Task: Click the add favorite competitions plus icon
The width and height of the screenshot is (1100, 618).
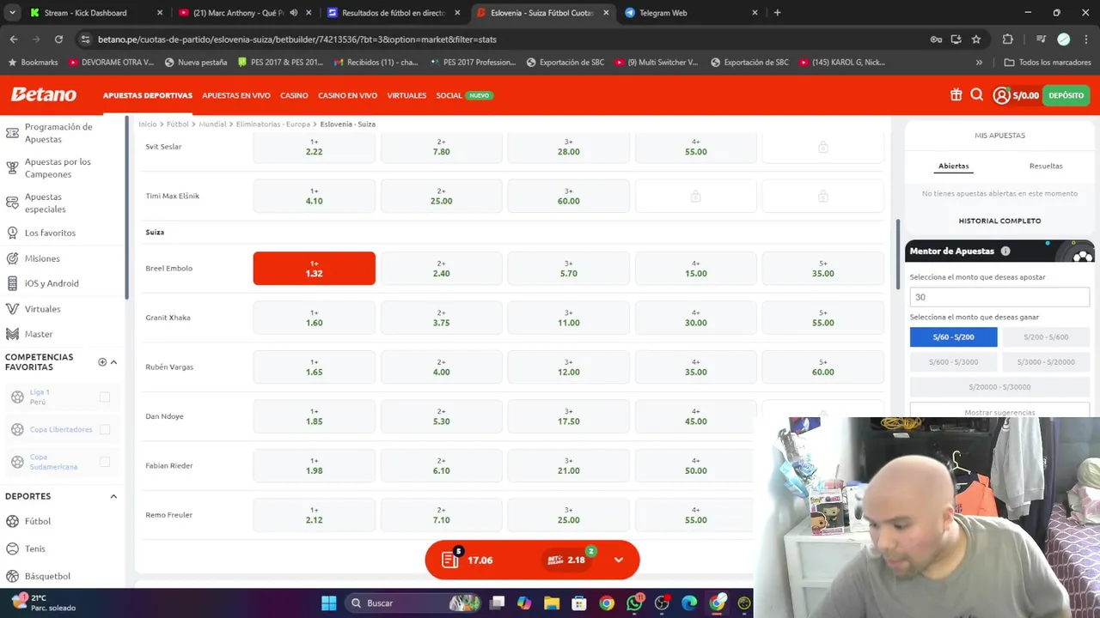Action: pyautogui.click(x=102, y=362)
